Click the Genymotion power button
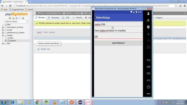 [148, 87]
